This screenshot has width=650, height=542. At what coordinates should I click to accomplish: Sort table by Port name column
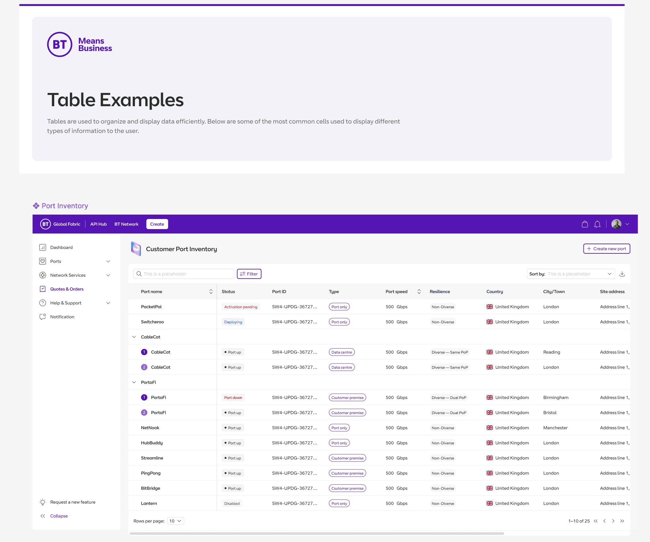[x=211, y=291]
